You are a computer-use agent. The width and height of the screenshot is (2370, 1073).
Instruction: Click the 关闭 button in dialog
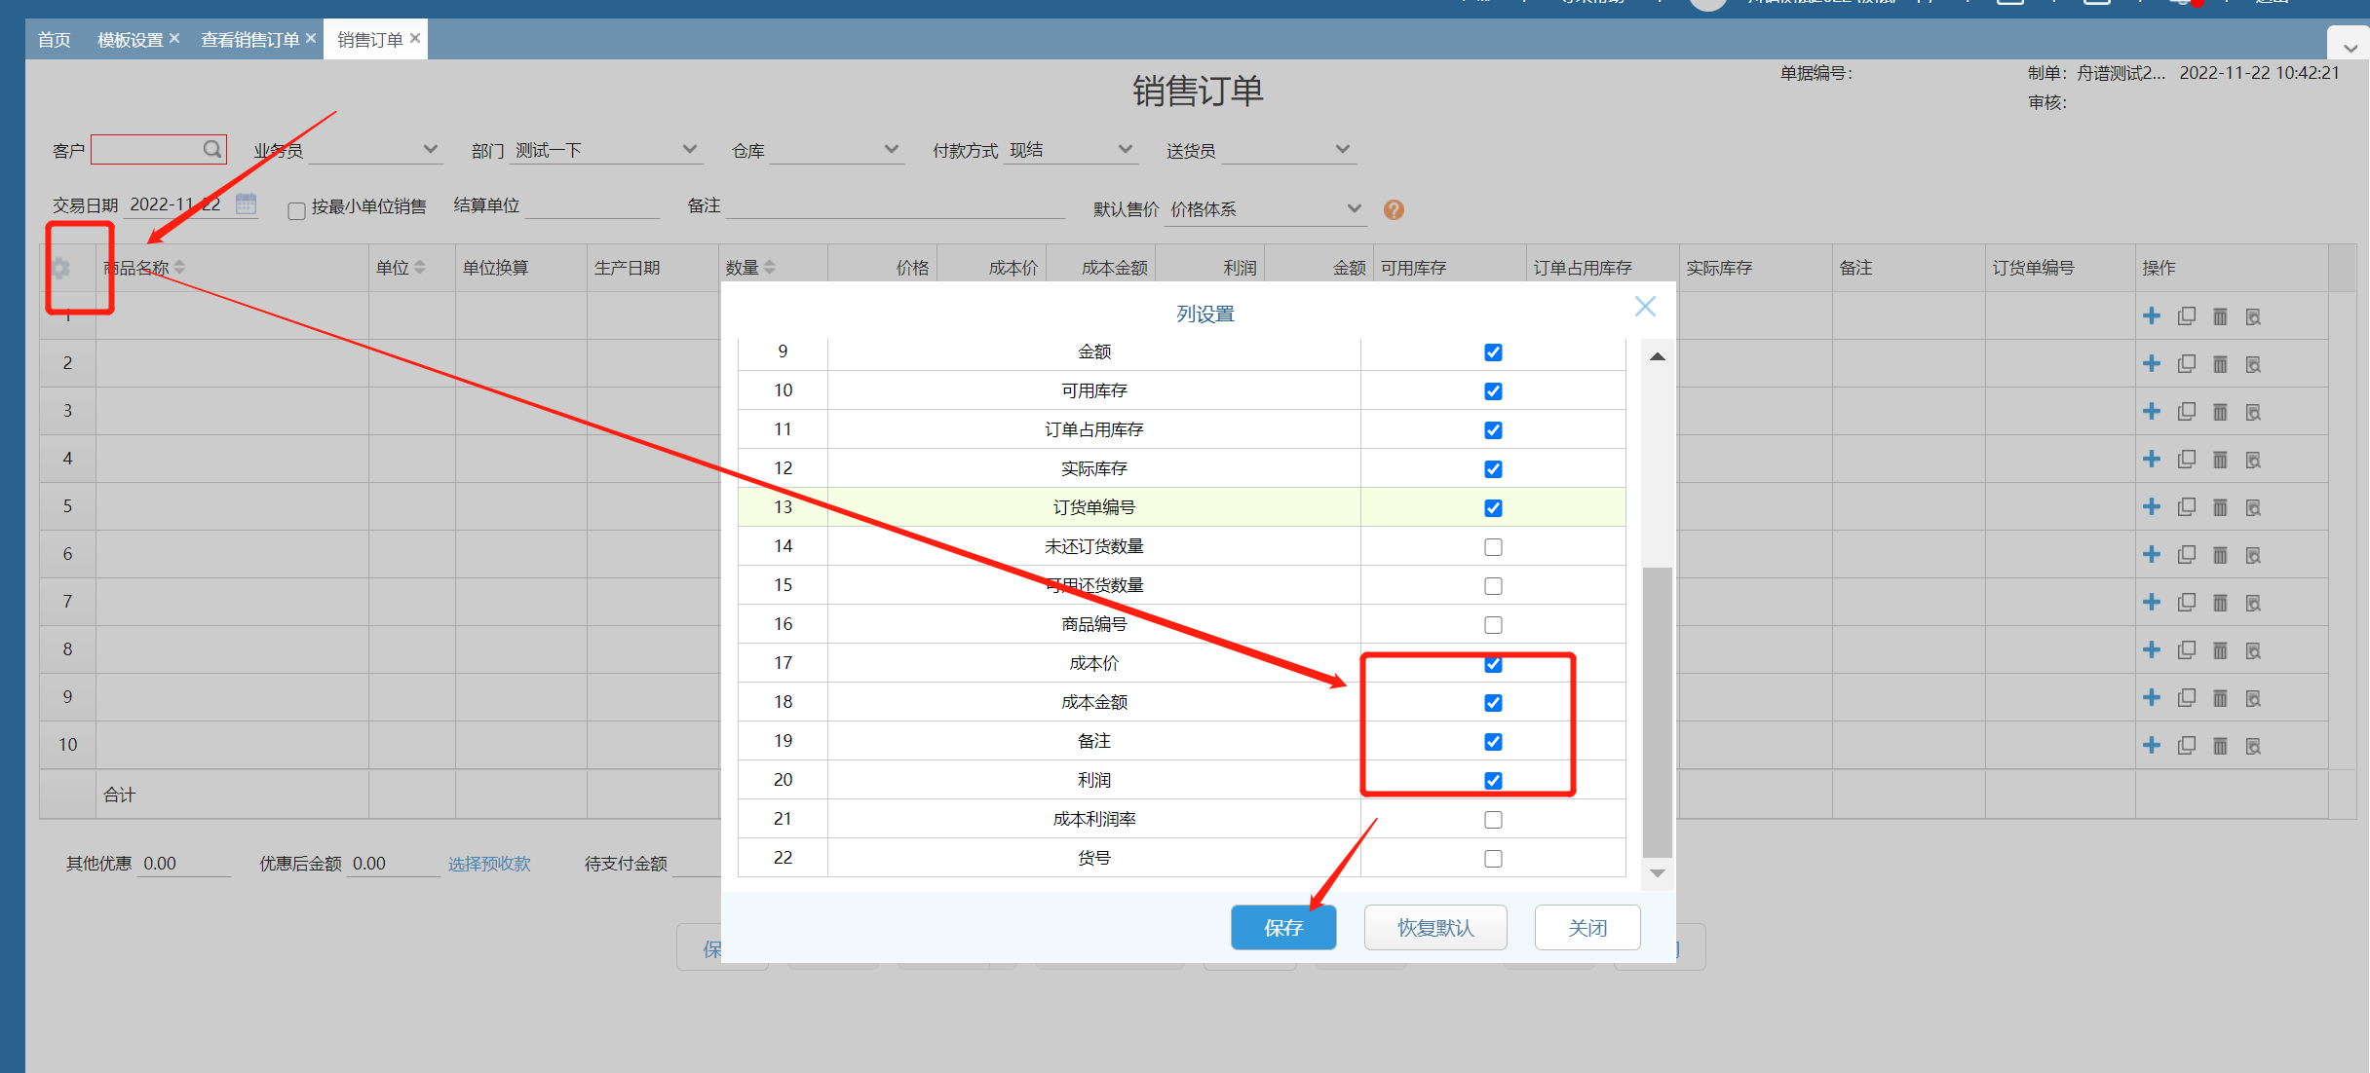tap(1587, 928)
